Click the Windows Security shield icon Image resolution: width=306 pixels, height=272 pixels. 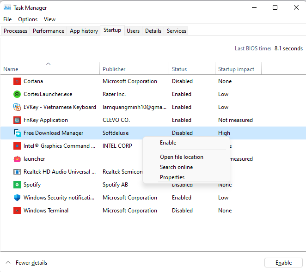click(x=17, y=198)
